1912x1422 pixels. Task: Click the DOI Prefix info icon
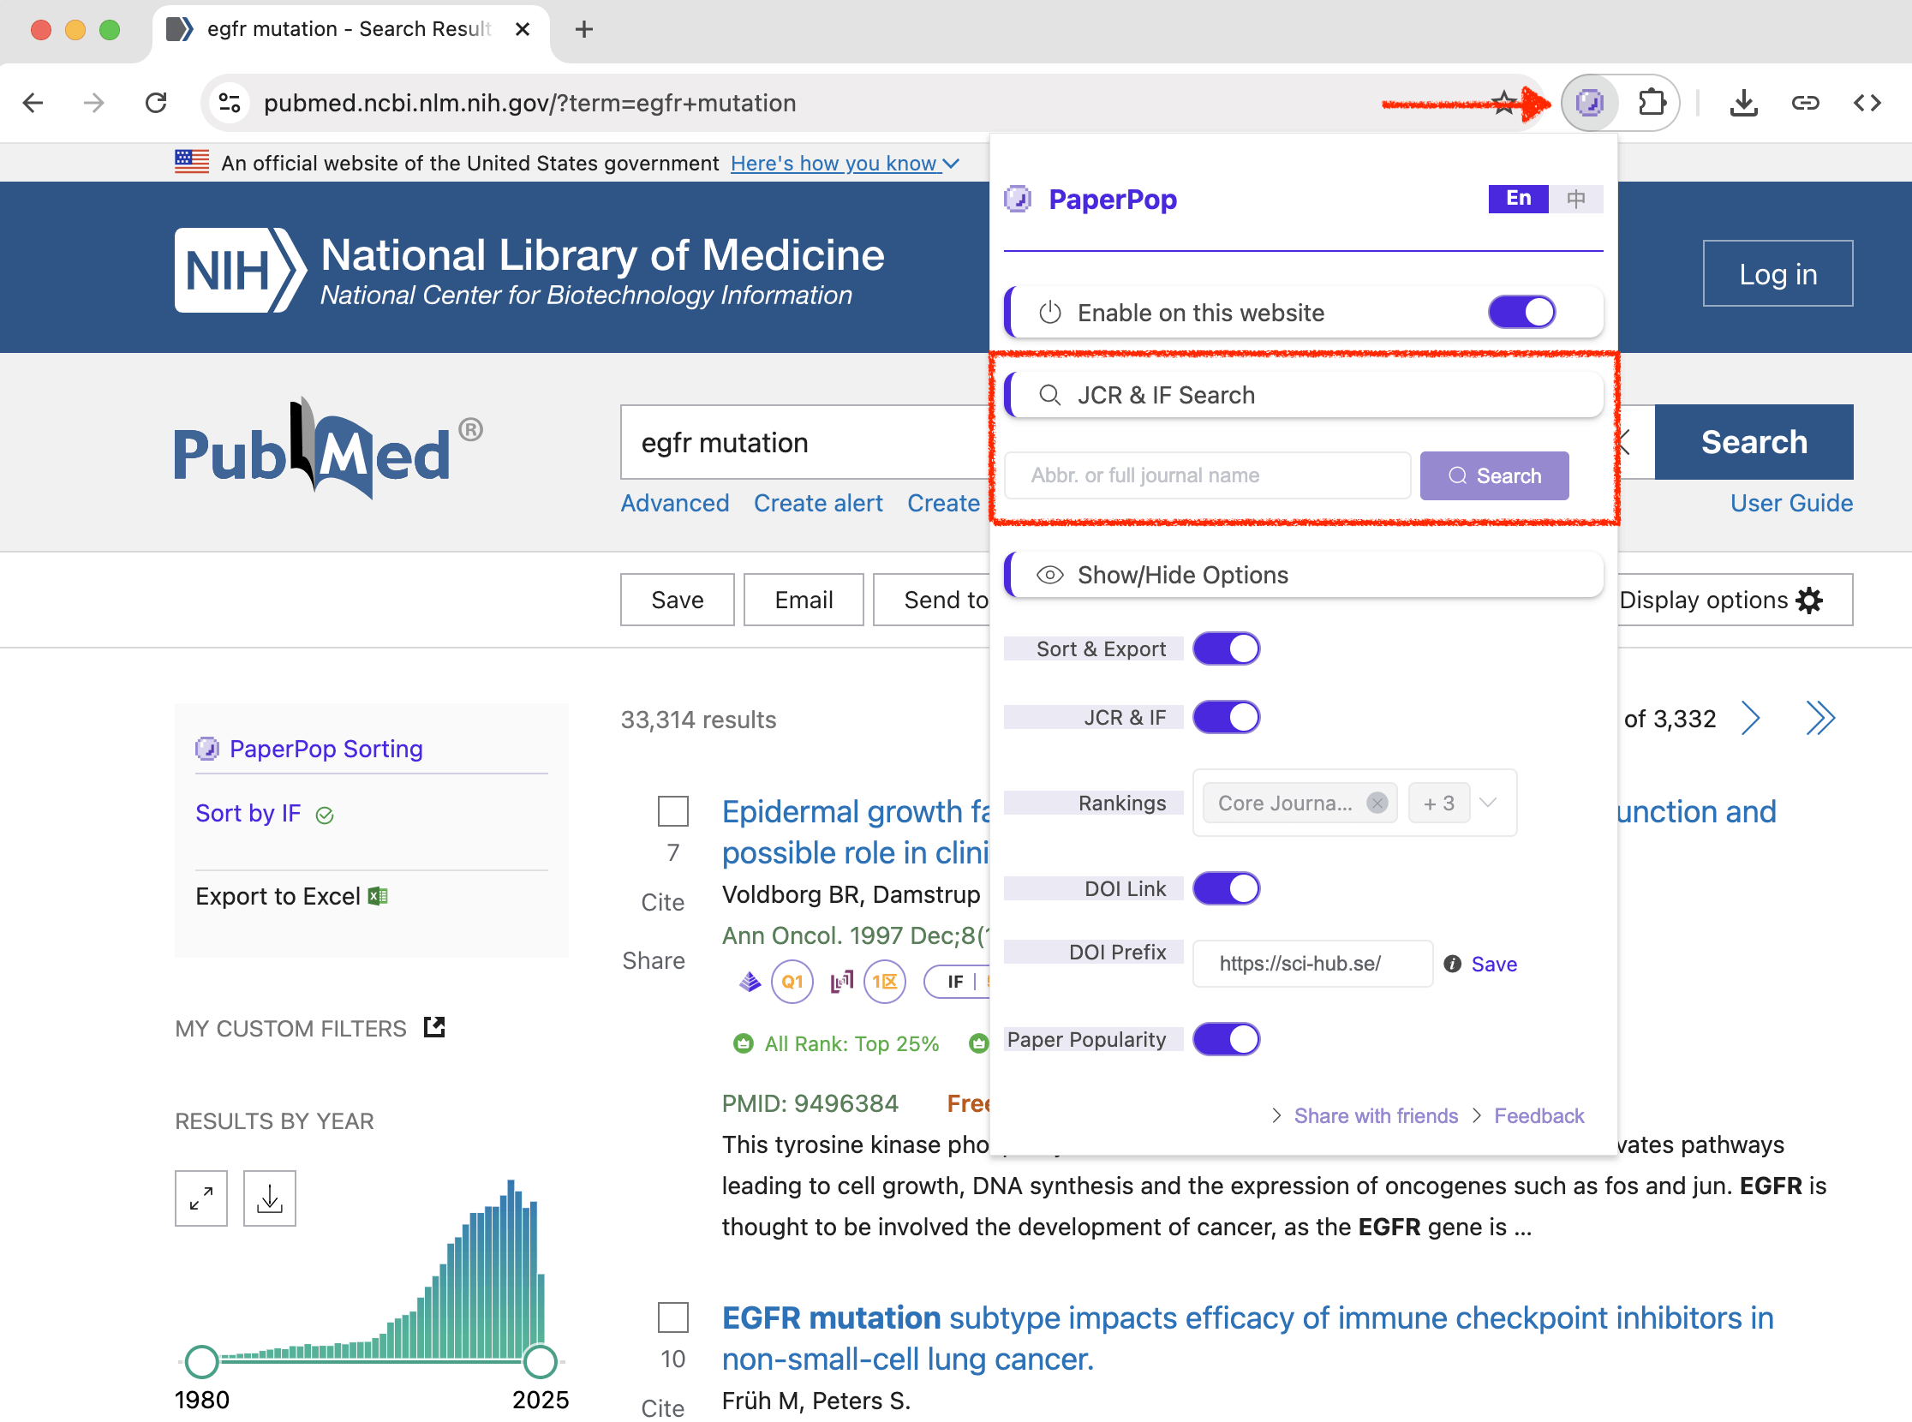point(1452,964)
